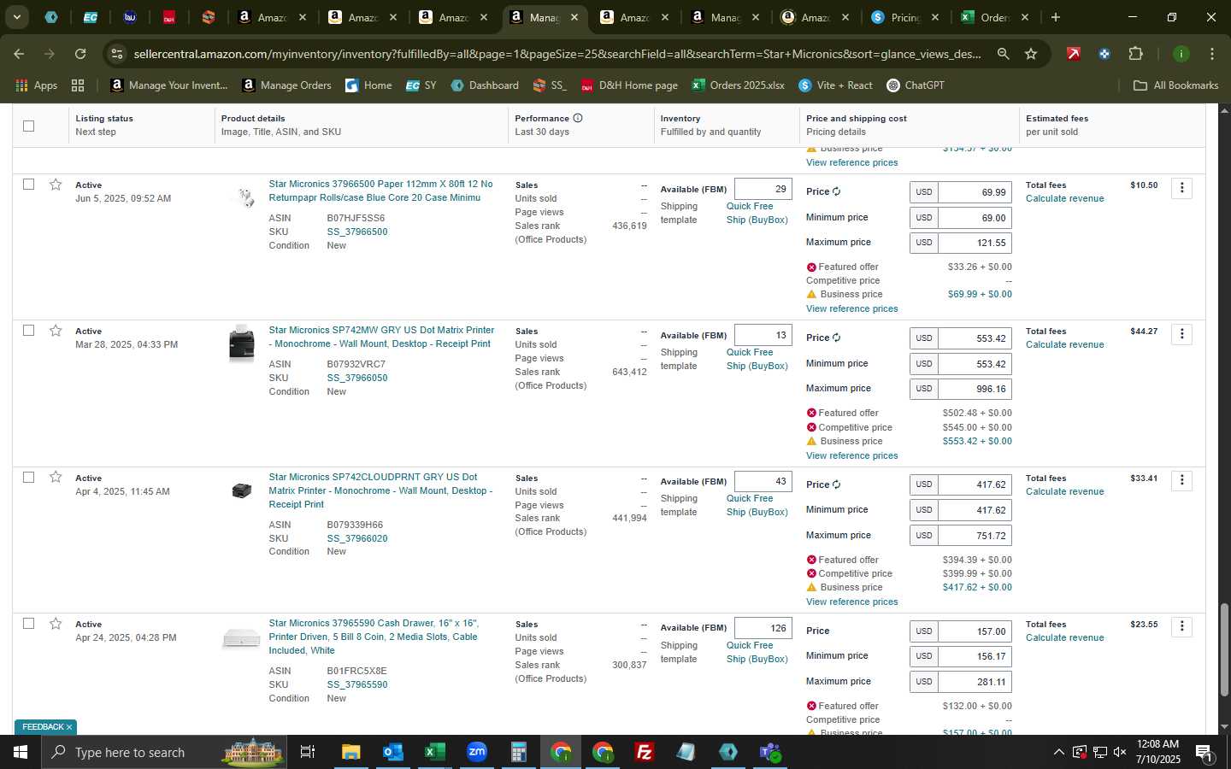The image size is (1231, 769).
Task: Click the SP742MW printer thumbnail
Action: 241,343
